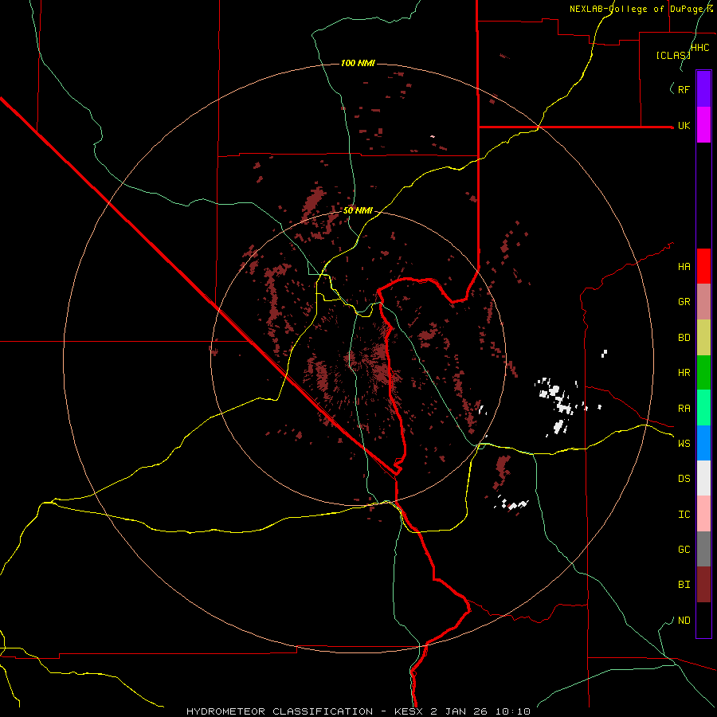Screen dimensions: 717x717
Task: Click the 100 NMI range ring label
Action: pos(358,63)
